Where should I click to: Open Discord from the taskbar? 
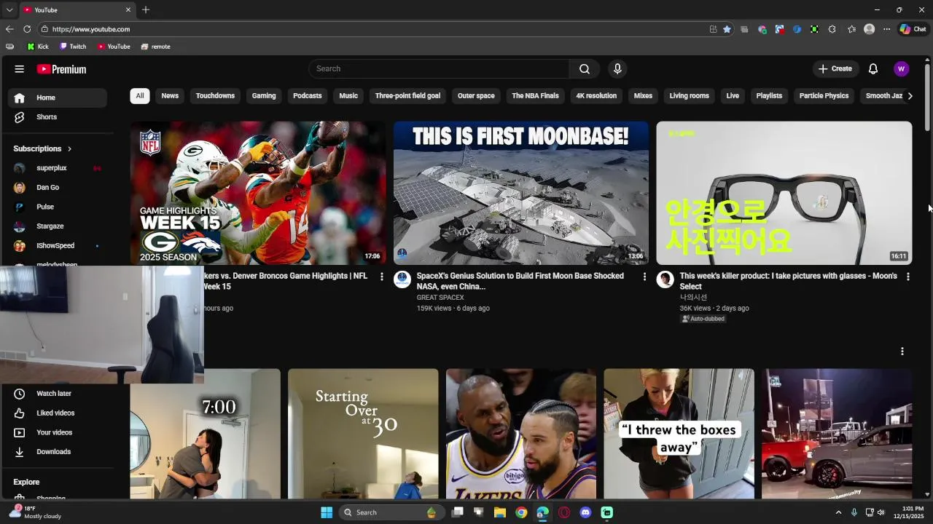coord(585,512)
